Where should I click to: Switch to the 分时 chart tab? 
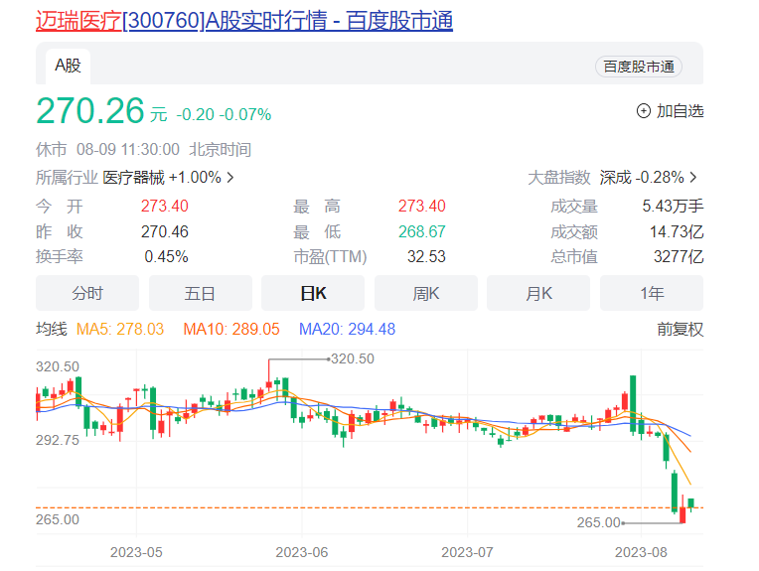(x=87, y=293)
